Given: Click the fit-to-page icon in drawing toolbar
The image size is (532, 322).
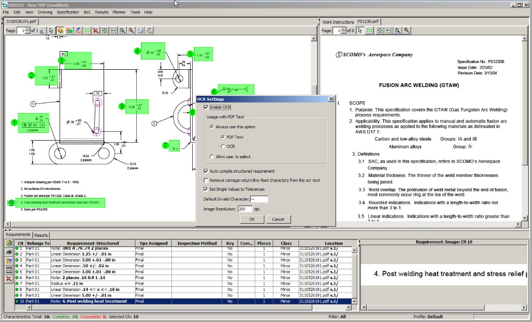Looking at the screenshot, I should pos(105,31).
